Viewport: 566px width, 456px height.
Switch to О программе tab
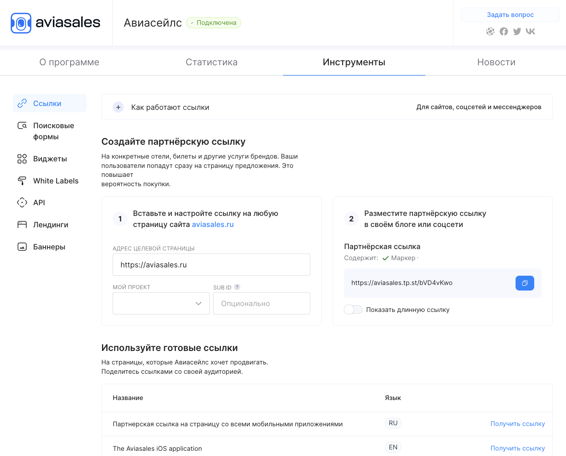pyautogui.click(x=69, y=62)
